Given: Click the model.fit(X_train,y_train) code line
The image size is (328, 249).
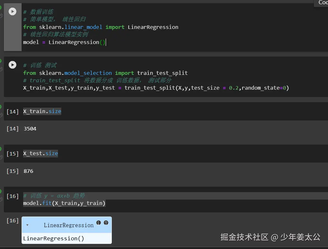Looking at the screenshot, I should click(x=64, y=203).
